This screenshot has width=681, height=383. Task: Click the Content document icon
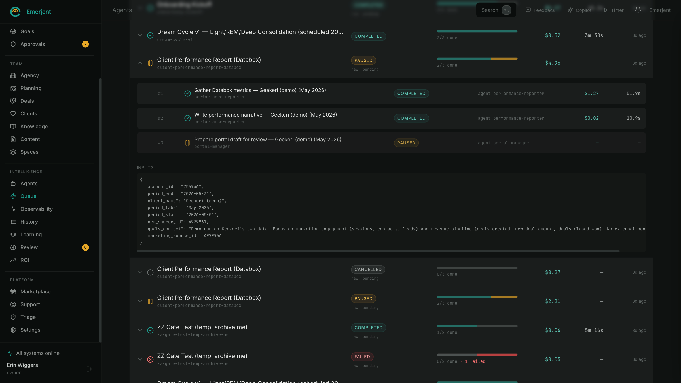[x=13, y=139]
